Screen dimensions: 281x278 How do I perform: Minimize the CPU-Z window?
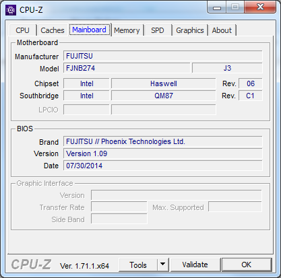coord(217,8)
